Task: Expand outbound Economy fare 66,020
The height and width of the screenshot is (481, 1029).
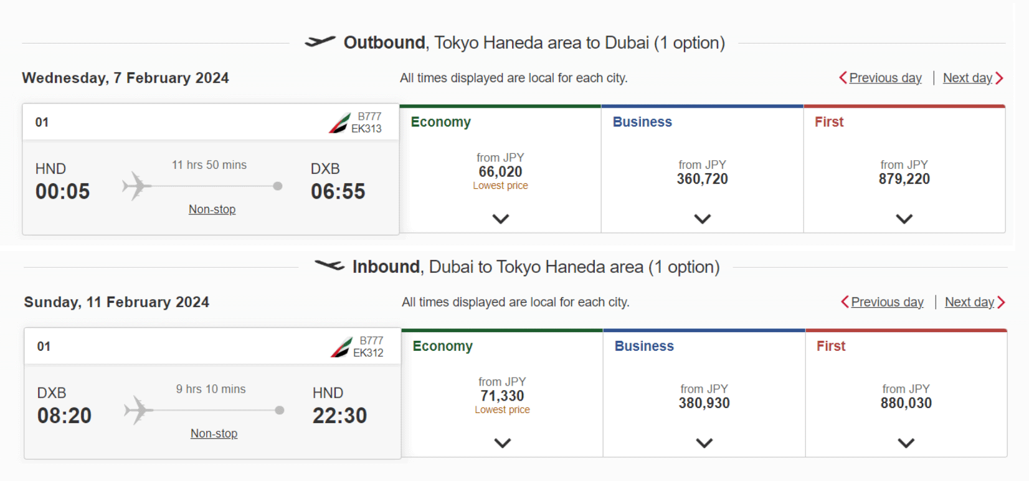Action: (501, 219)
